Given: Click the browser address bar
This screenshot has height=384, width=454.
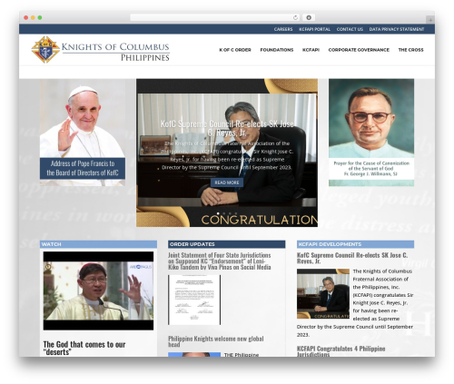Looking at the screenshot, I should click(x=215, y=18).
